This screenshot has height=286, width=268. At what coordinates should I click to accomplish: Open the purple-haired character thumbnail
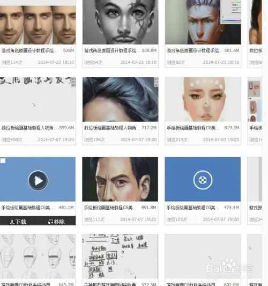tap(203, 22)
